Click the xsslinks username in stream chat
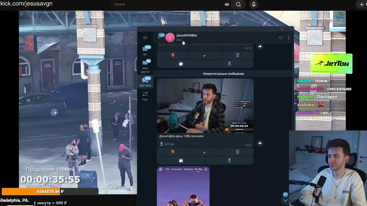 305,105
